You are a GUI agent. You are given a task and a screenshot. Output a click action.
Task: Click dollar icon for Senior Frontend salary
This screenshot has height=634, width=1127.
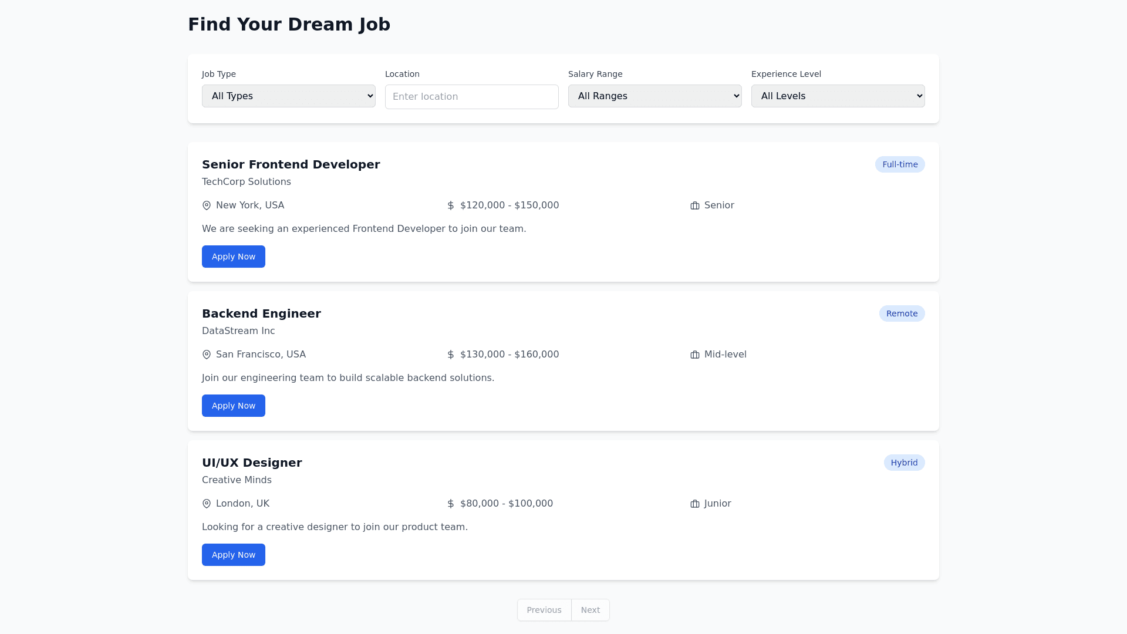point(451,205)
